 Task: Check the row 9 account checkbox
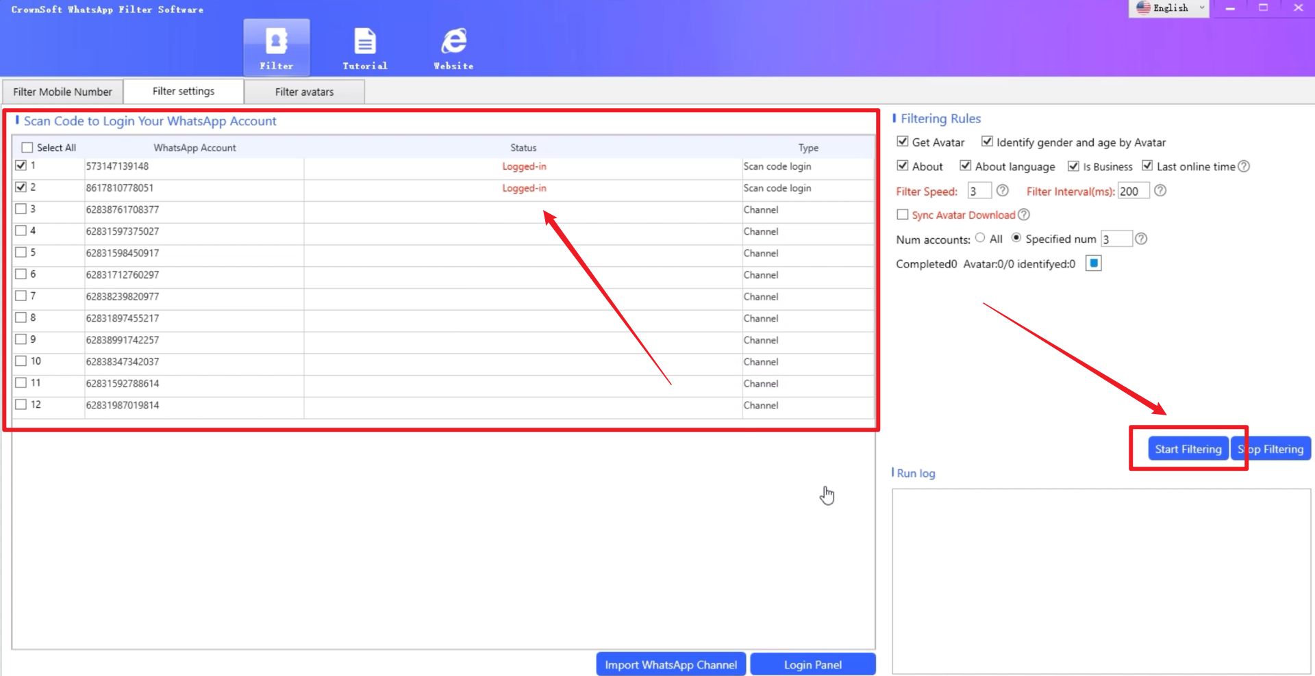click(21, 339)
